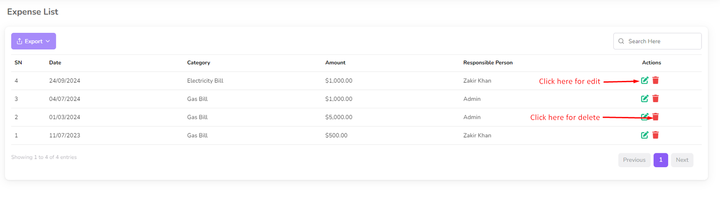Sort by the Responsible Person column header
The height and width of the screenshot is (205, 720).
(488, 63)
